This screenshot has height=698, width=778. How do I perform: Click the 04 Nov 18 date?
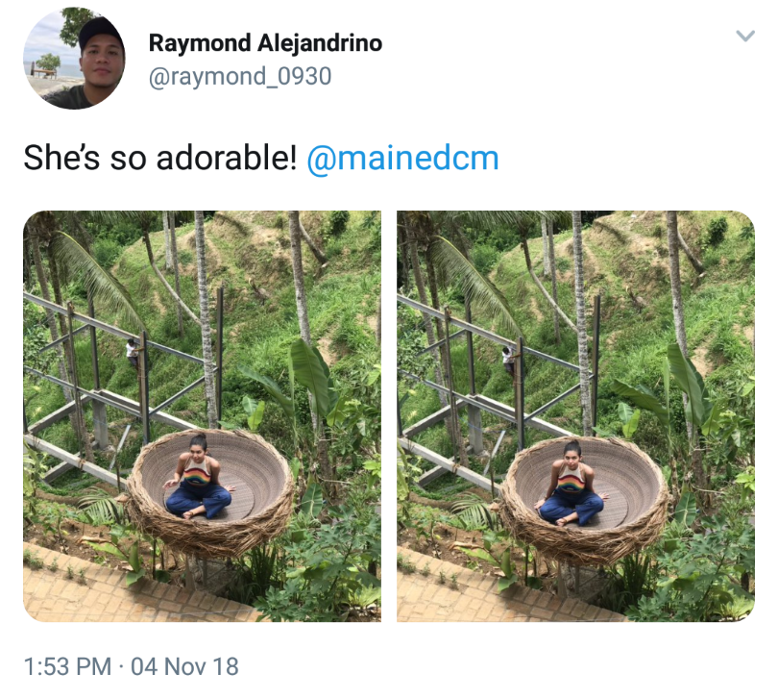tap(184, 665)
